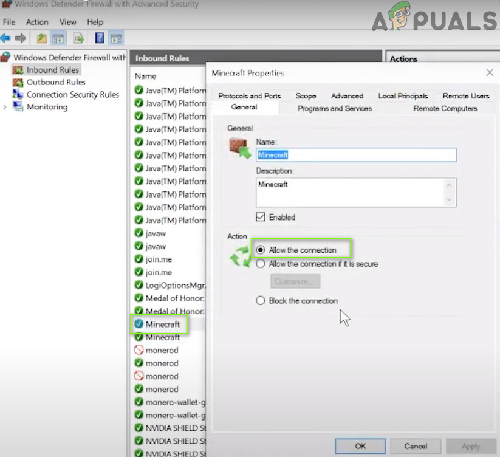Switch to the Scope tab
Viewport: 500px width, 457px height.
pyautogui.click(x=306, y=95)
